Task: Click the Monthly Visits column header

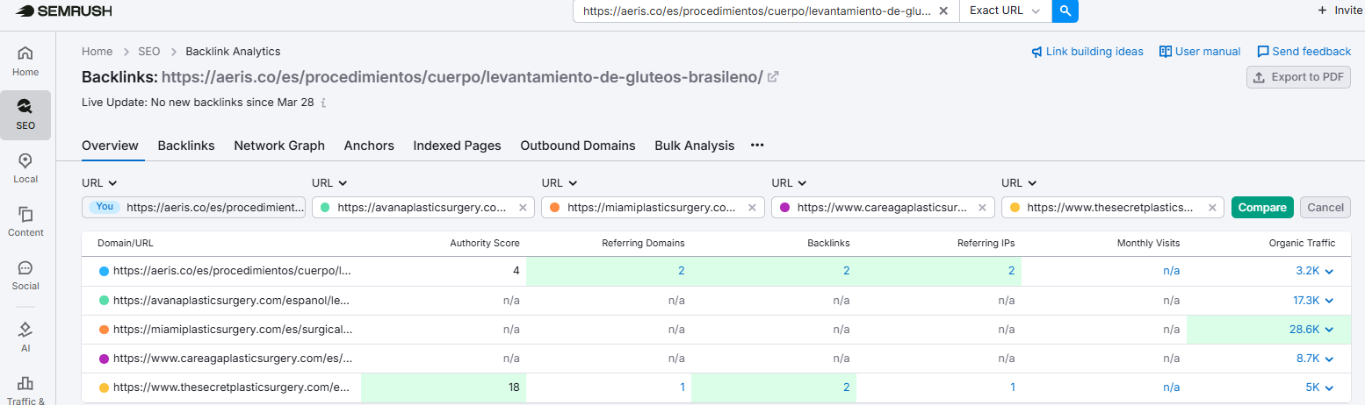Action: click(x=1148, y=243)
